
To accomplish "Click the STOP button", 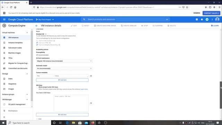I will [145, 26].
